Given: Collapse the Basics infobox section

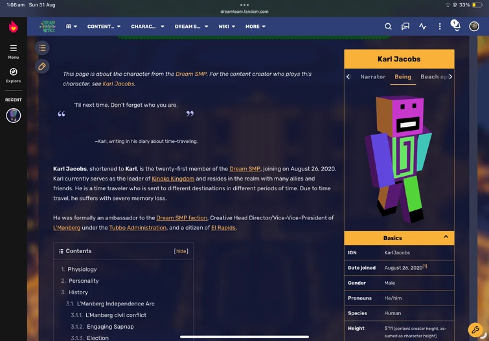Looking at the screenshot, I should tap(446, 237).
